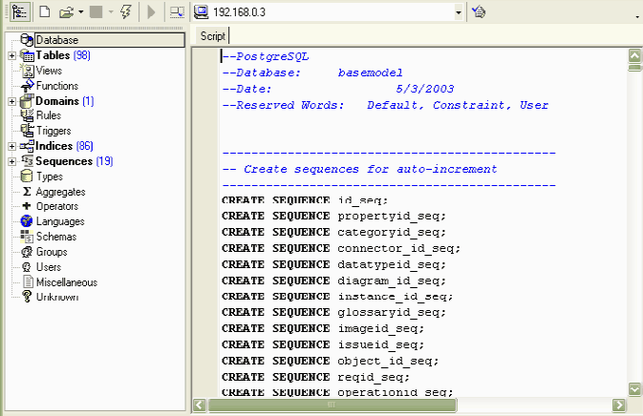
Task: Click the globe Languages icon
Action: pos(27,221)
